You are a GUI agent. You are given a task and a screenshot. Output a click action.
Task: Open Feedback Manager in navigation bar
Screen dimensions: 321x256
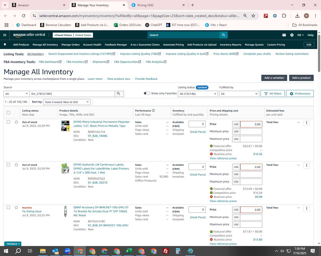(x=116, y=44)
